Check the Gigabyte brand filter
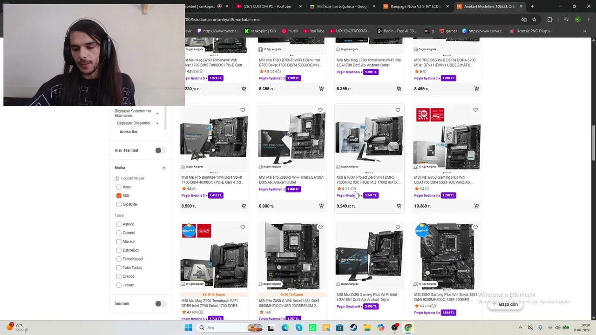 point(119,204)
